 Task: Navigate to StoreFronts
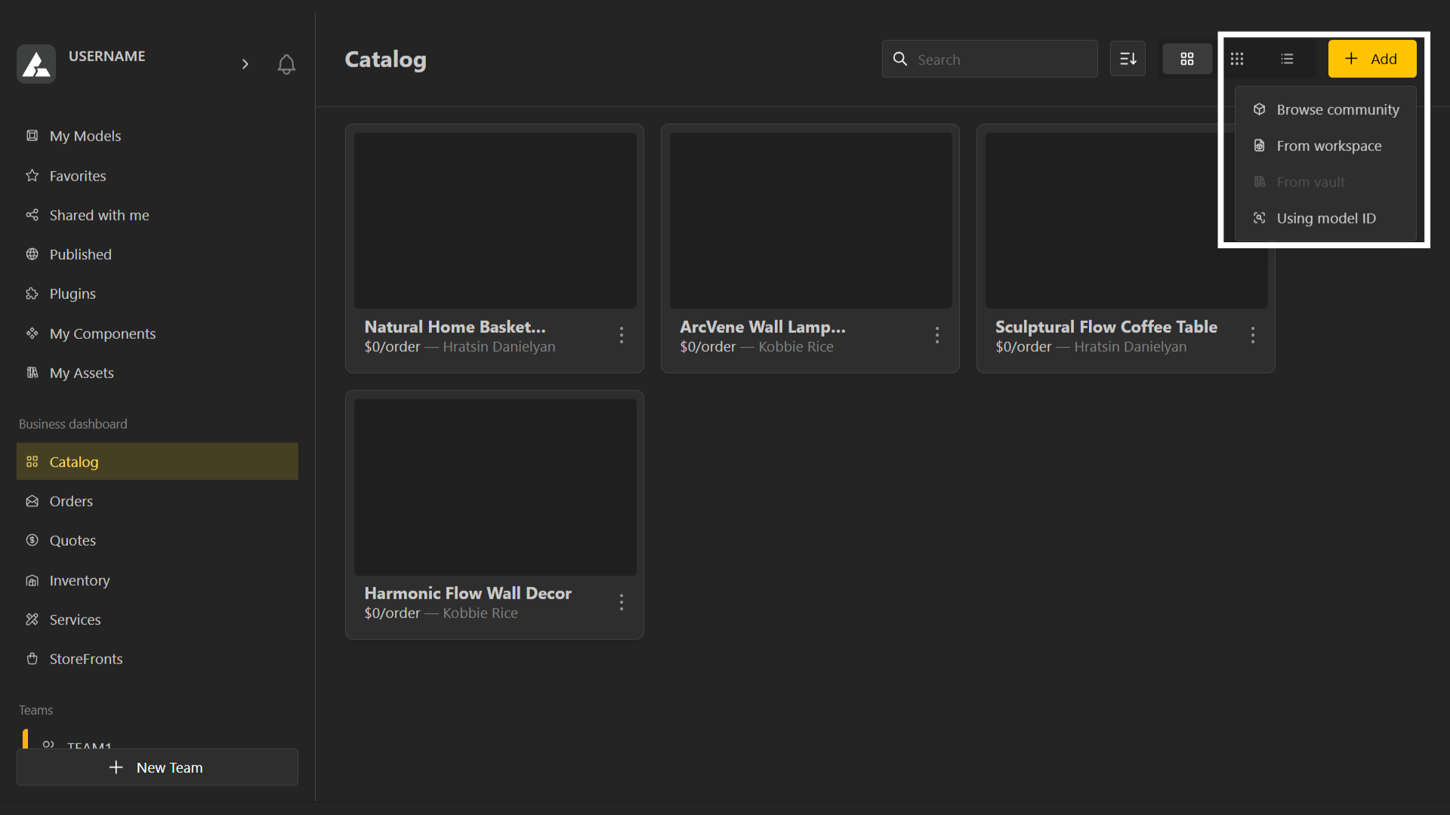85,659
